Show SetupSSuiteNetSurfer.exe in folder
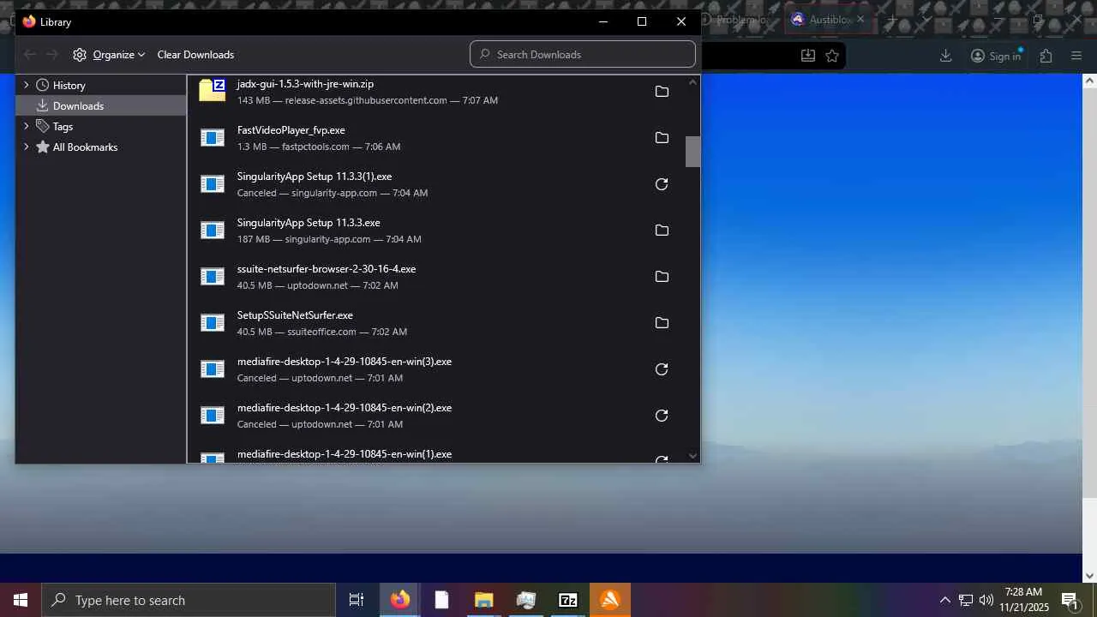Viewport: 1097px width, 617px height. pos(662,323)
